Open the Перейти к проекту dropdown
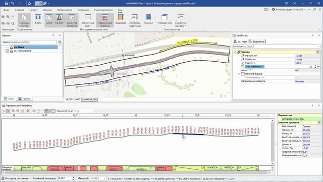This screenshot has height=182, width=323. pos(181,20)
